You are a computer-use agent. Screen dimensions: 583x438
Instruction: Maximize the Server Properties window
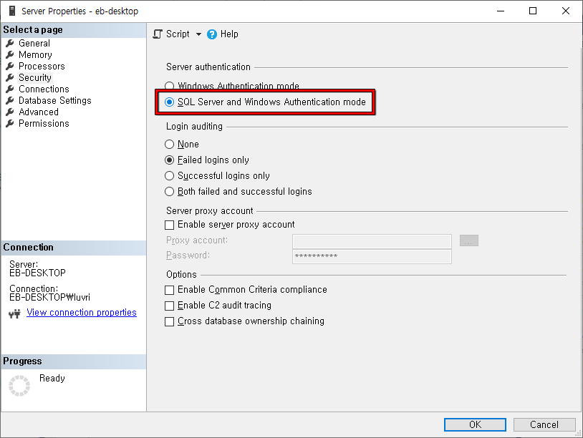pos(533,11)
